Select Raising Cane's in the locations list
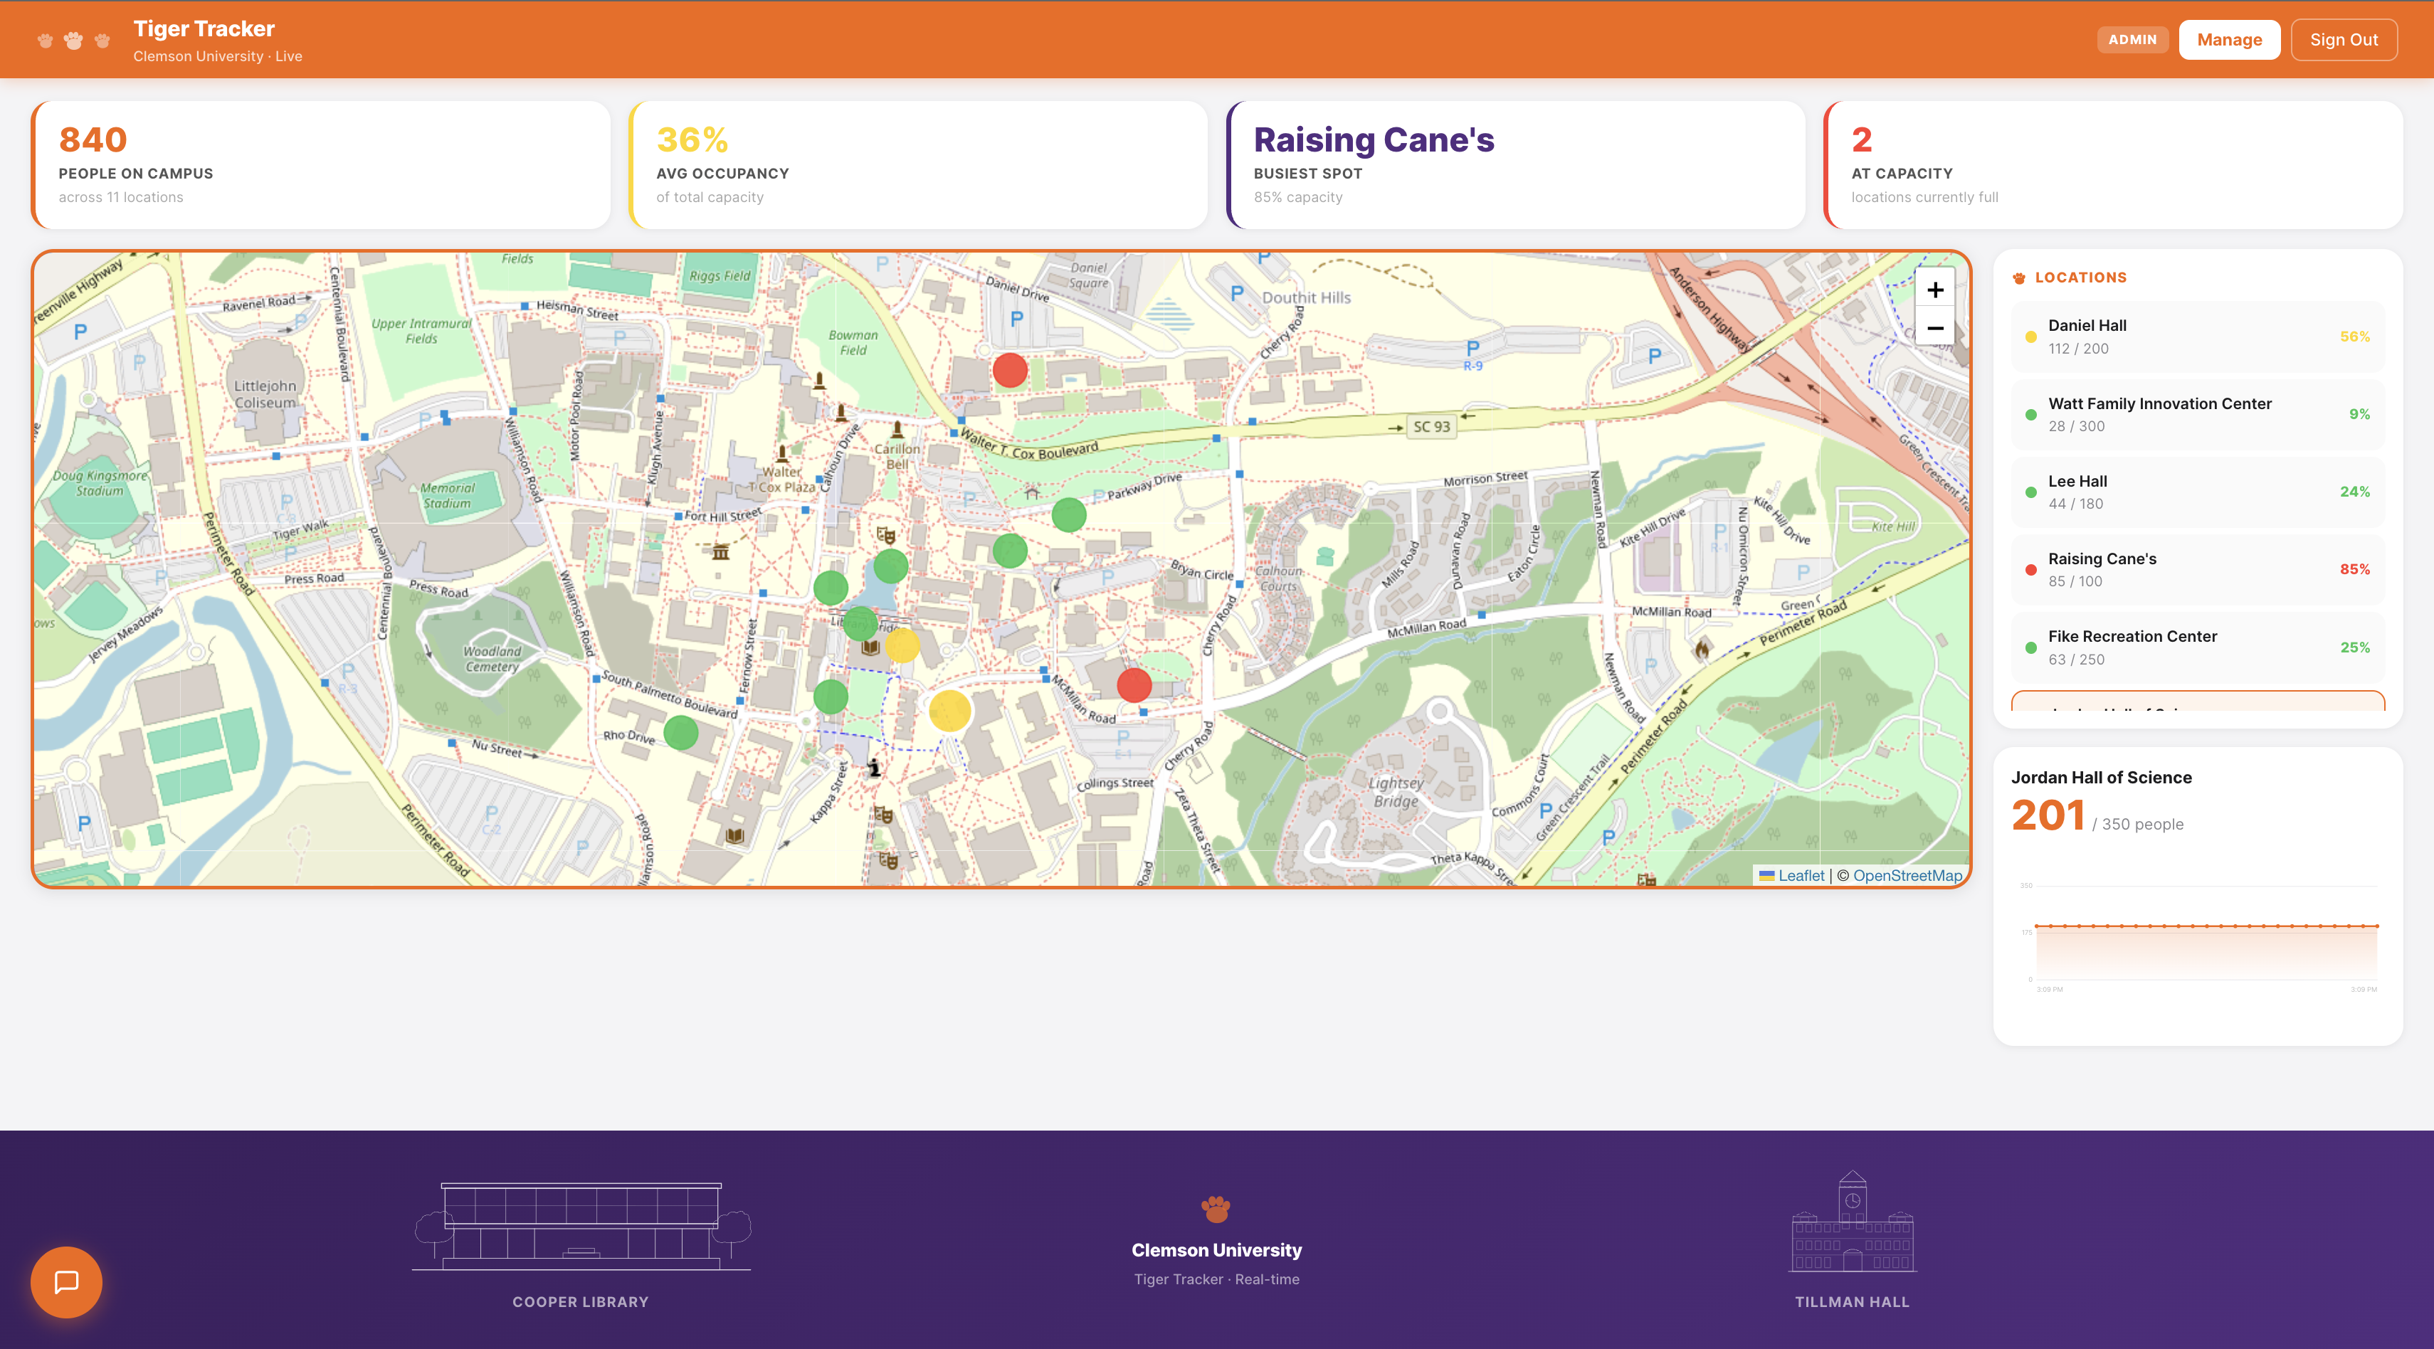This screenshot has width=2434, height=1349. (x=2198, y=570)
